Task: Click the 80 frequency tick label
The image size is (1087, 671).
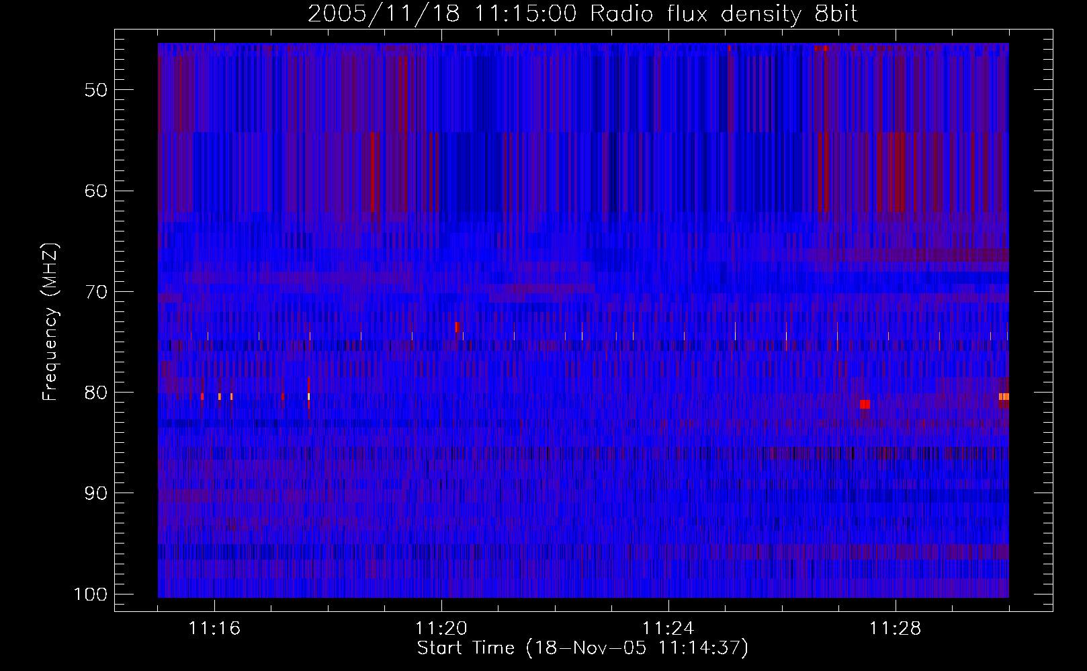Action: point(96,393)
